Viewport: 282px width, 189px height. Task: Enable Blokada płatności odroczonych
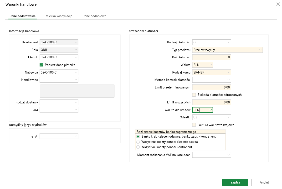(194, 95)
